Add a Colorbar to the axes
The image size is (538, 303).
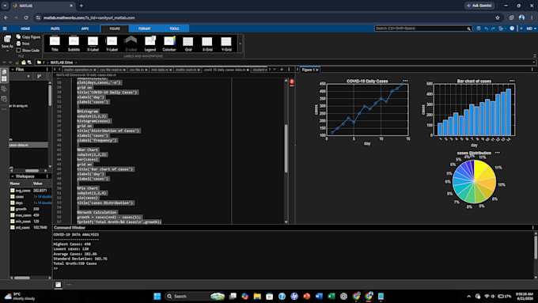(x=169, y=44)
